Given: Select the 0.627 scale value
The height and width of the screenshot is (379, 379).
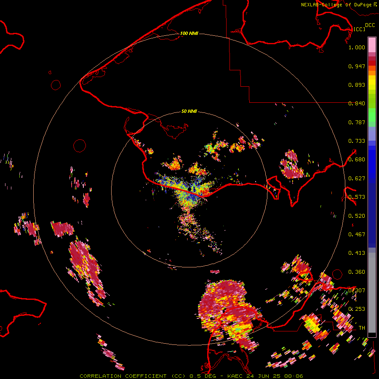Looking at the screenshot, I should (357, 179).
